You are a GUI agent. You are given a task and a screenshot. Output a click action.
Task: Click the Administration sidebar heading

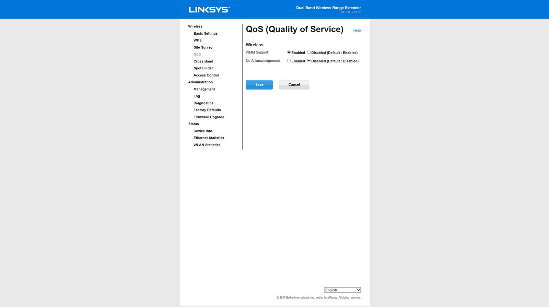pos(200,82)
